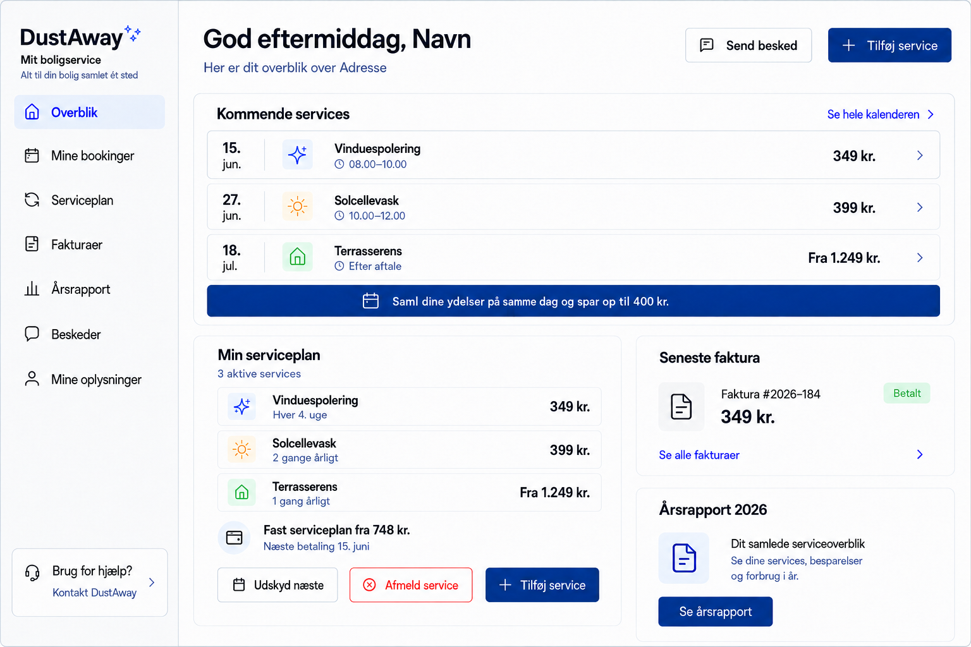Click the invoice document icon for Faktura #2026-184
This screenshot has width=971, height=647.
pyautogui.click(x=681, y=406)
